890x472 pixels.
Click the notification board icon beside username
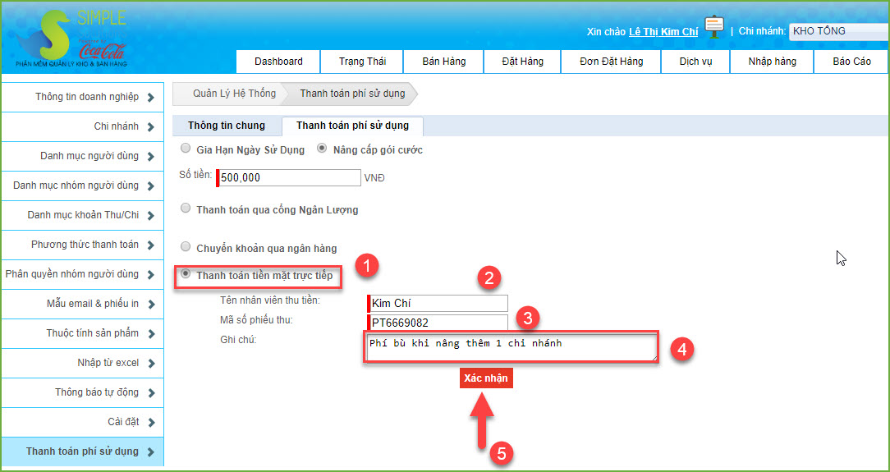pyautogui.click(x=714, y=27)
